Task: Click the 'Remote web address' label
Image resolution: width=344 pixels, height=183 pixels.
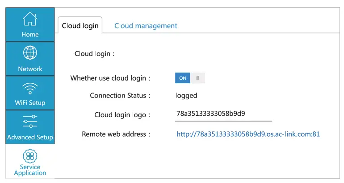Action: tap(116, 134)
